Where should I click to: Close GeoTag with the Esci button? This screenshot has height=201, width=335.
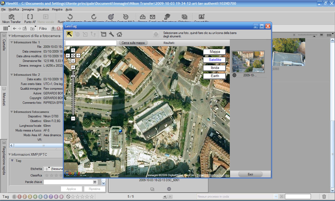(x=250, y=174)
